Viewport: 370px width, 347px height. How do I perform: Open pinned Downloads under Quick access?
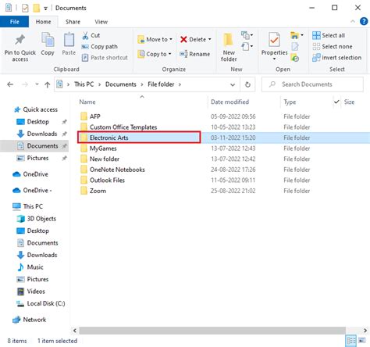37,134
